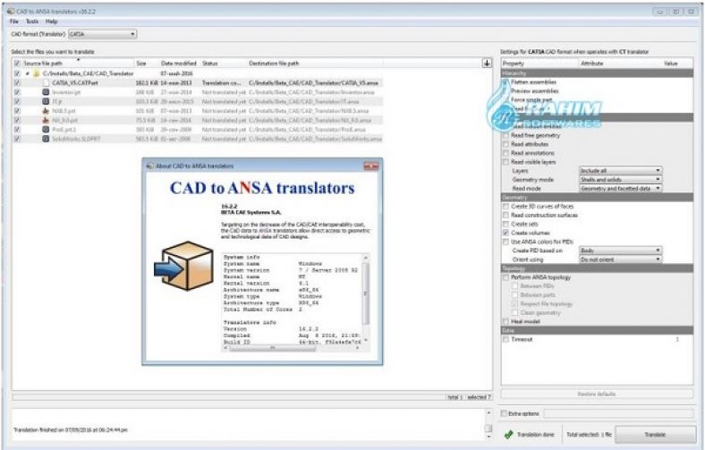Enable the Heal model option
The image size is (705, 450).
click(x=505, y=321)
